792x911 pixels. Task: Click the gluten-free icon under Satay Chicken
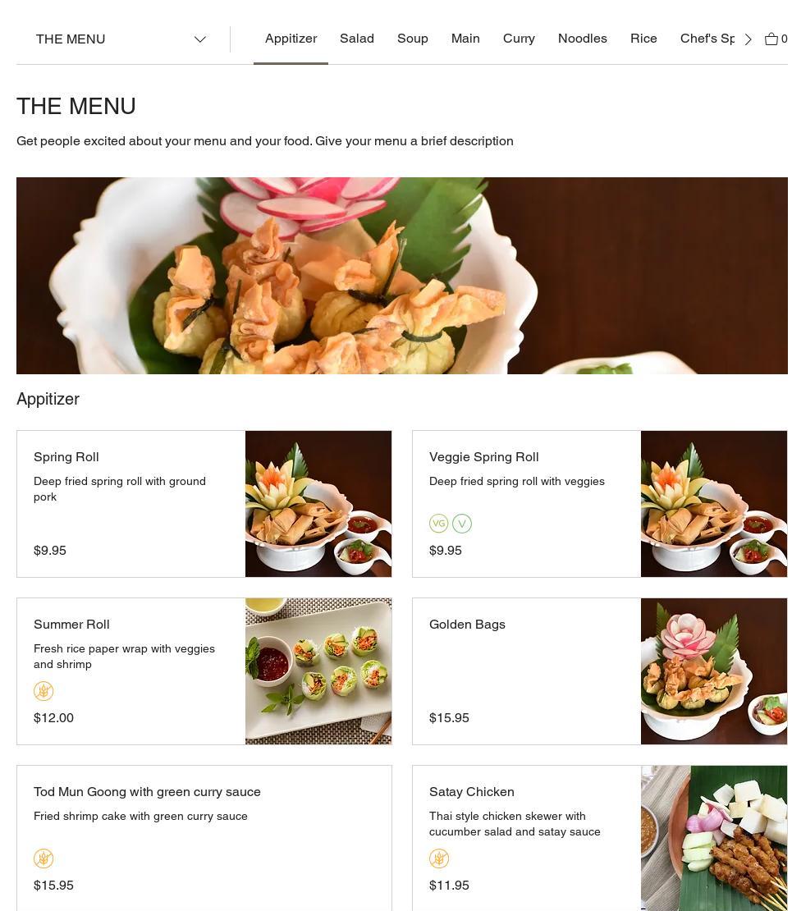tap(439, 858)
